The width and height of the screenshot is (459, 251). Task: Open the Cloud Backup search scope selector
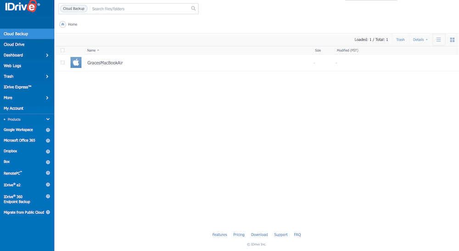[74, 9]
